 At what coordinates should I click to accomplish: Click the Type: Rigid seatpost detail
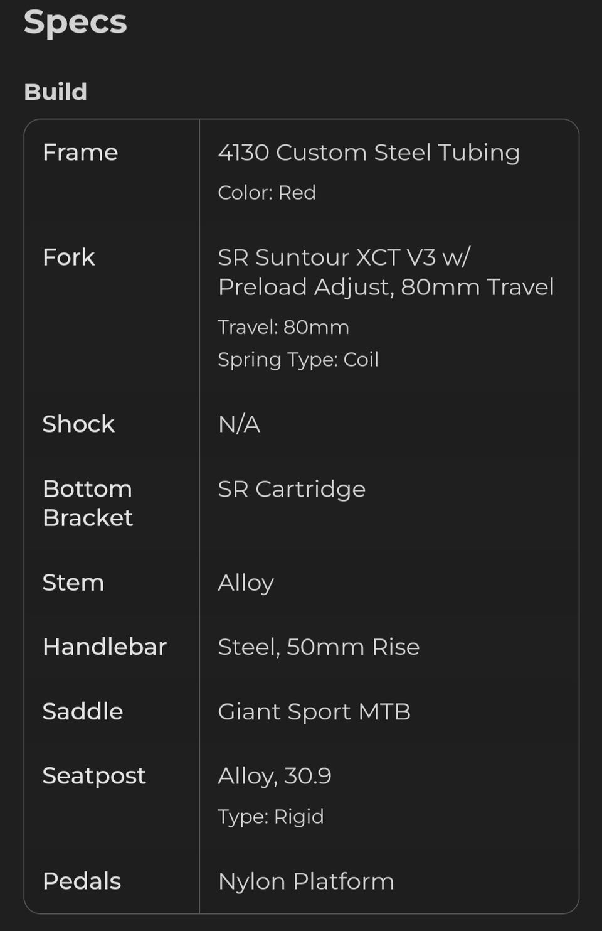point(271,817)
